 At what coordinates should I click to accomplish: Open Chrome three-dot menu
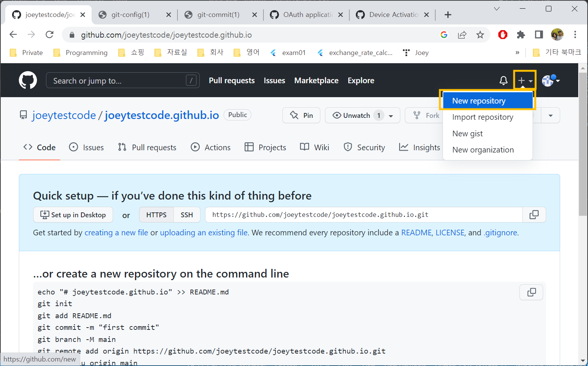coord(575,35)
